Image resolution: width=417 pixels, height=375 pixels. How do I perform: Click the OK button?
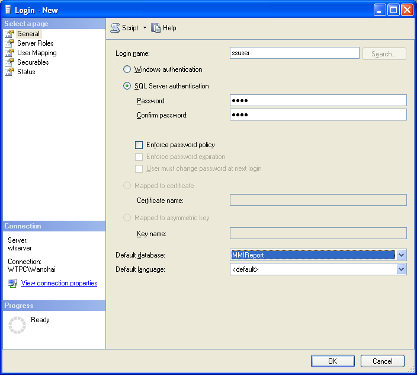point(332,361)
